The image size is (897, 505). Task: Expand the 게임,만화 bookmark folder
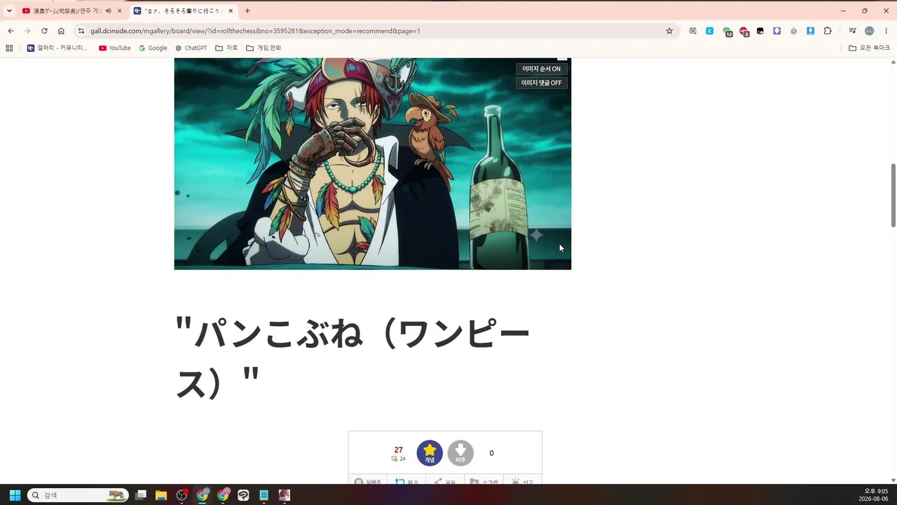pos(263,48)
